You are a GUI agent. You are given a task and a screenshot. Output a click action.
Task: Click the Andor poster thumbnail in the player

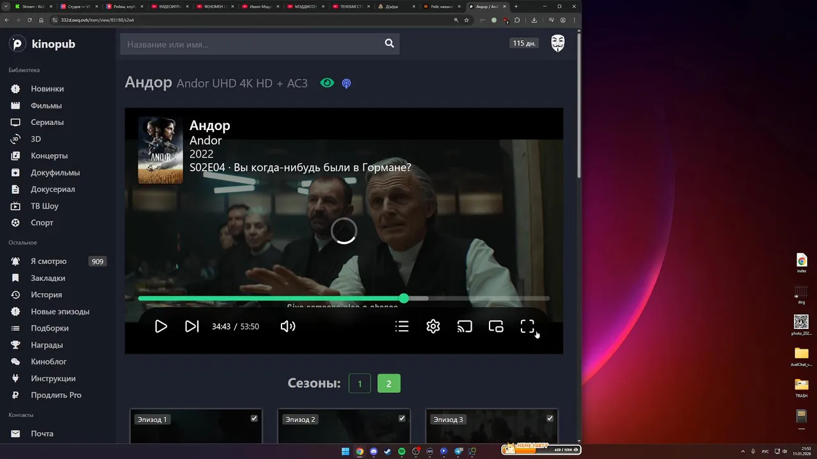(x=160, y=150)
